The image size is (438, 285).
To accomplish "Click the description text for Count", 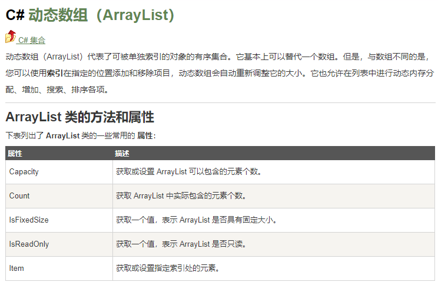I will click(181, 195).
